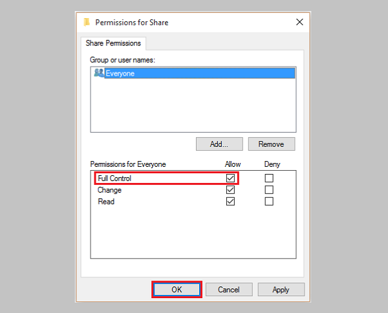Close the Permissions for Share dialog
Screen dimensions: 388x313
[299, 21]
